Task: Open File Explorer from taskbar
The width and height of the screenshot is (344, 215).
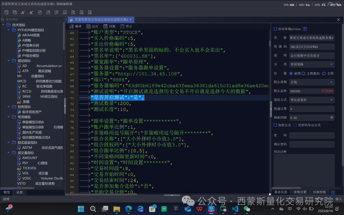Action: click(x=117, y=209)
